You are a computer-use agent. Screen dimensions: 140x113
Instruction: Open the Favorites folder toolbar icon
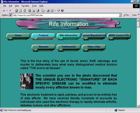tap(33, 11)
